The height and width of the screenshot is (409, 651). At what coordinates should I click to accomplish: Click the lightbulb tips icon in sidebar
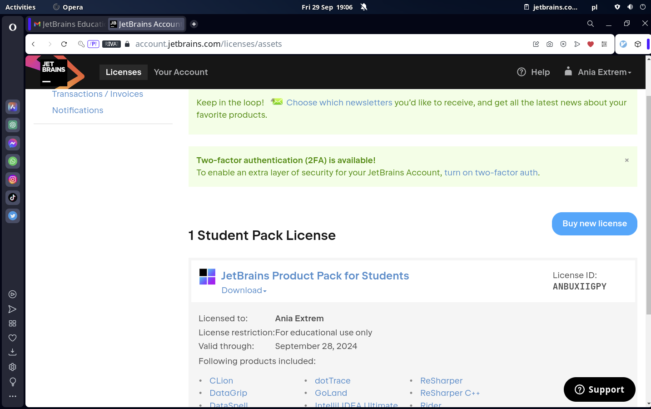pyautogui.click(x=13, y=382)
